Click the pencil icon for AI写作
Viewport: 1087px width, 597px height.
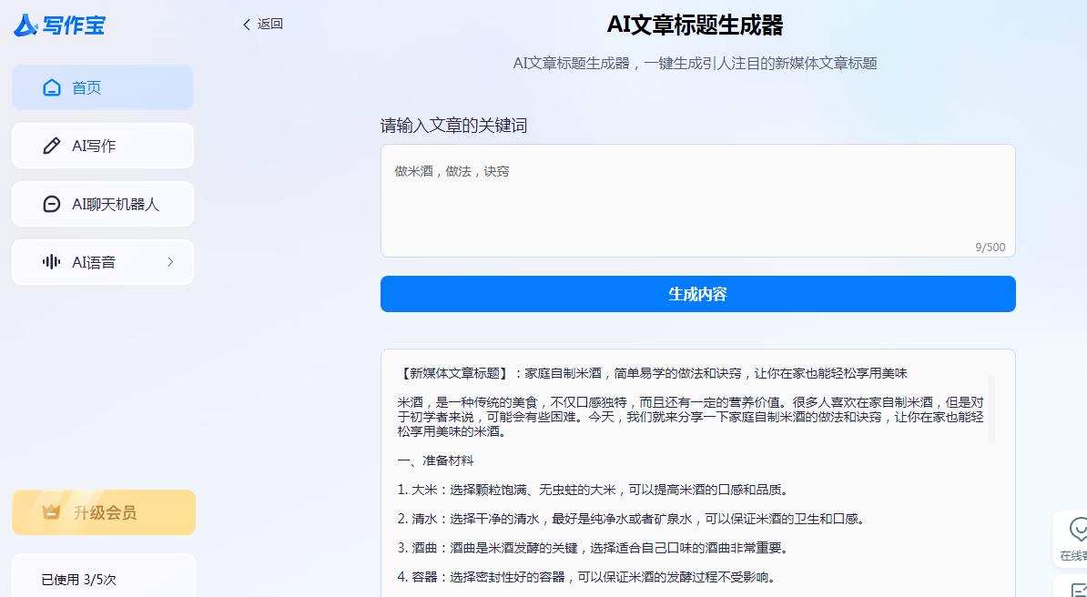(x=51, y=146)
